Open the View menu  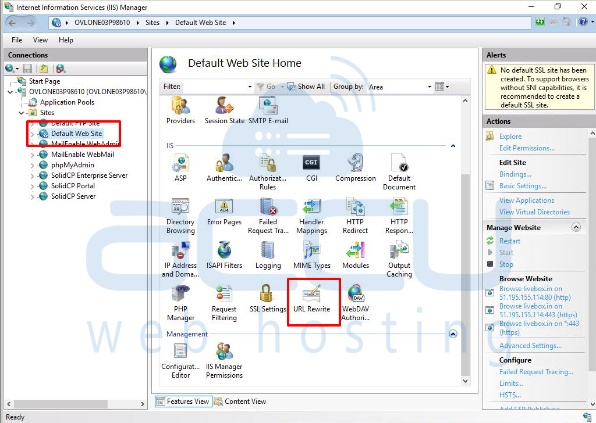[40, 40]
